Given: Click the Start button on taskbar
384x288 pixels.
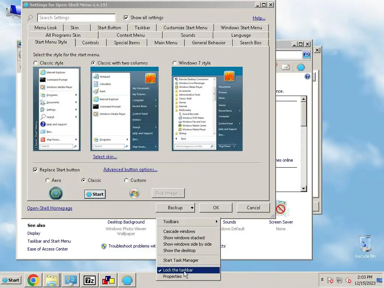Looking at the screenshot, I should click(11, 280).
